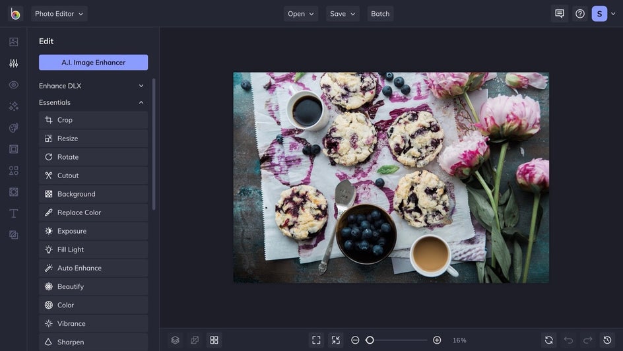Image resolution: width=623 pixels, height=351 pixels.
Task: Open the Sharpen tool
Action: tap(93, 342)
